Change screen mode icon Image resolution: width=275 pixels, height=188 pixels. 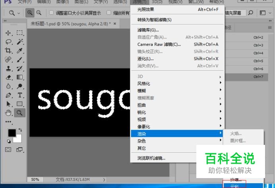(x=19, y=150)
